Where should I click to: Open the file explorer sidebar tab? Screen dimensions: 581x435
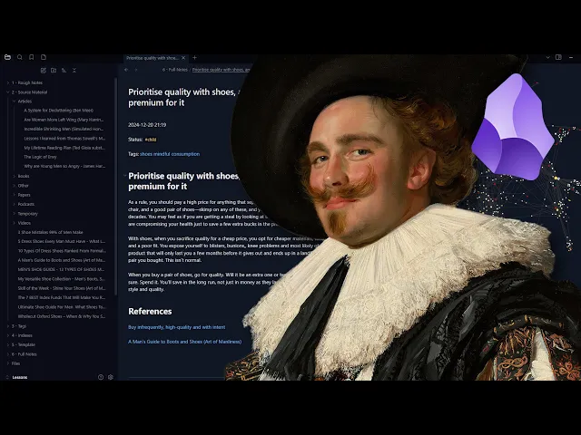[x=8, y=57]
